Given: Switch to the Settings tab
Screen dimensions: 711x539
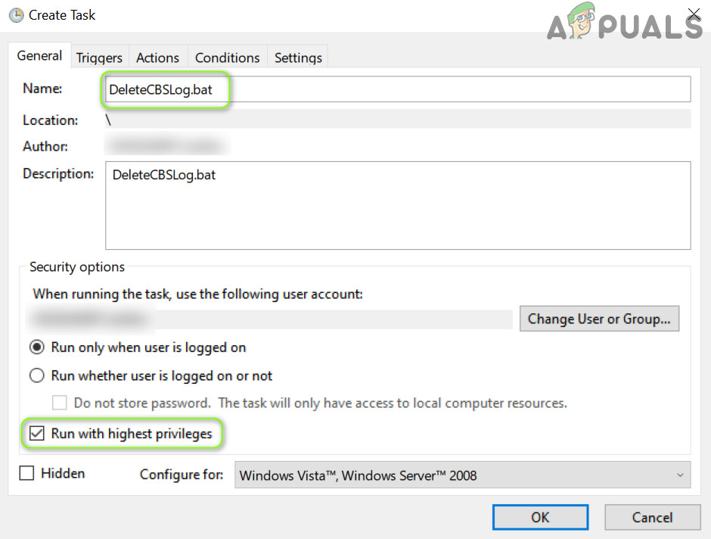Looking at the screenshot, I should (298, 58).
